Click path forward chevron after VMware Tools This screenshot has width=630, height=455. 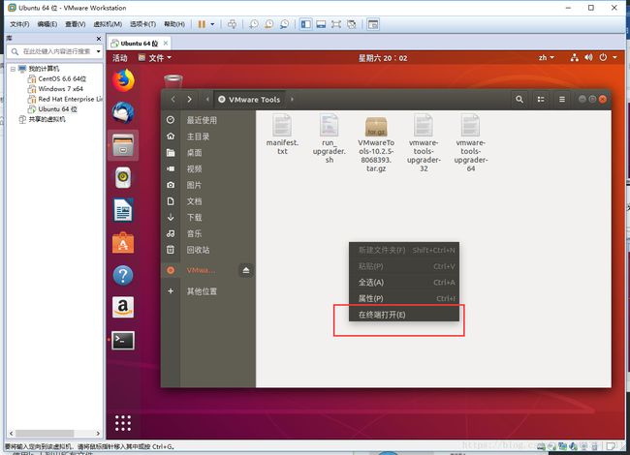292,99
